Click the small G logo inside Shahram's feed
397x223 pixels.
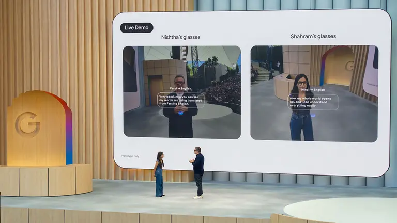pyautogui.click(x=349, y=66)
